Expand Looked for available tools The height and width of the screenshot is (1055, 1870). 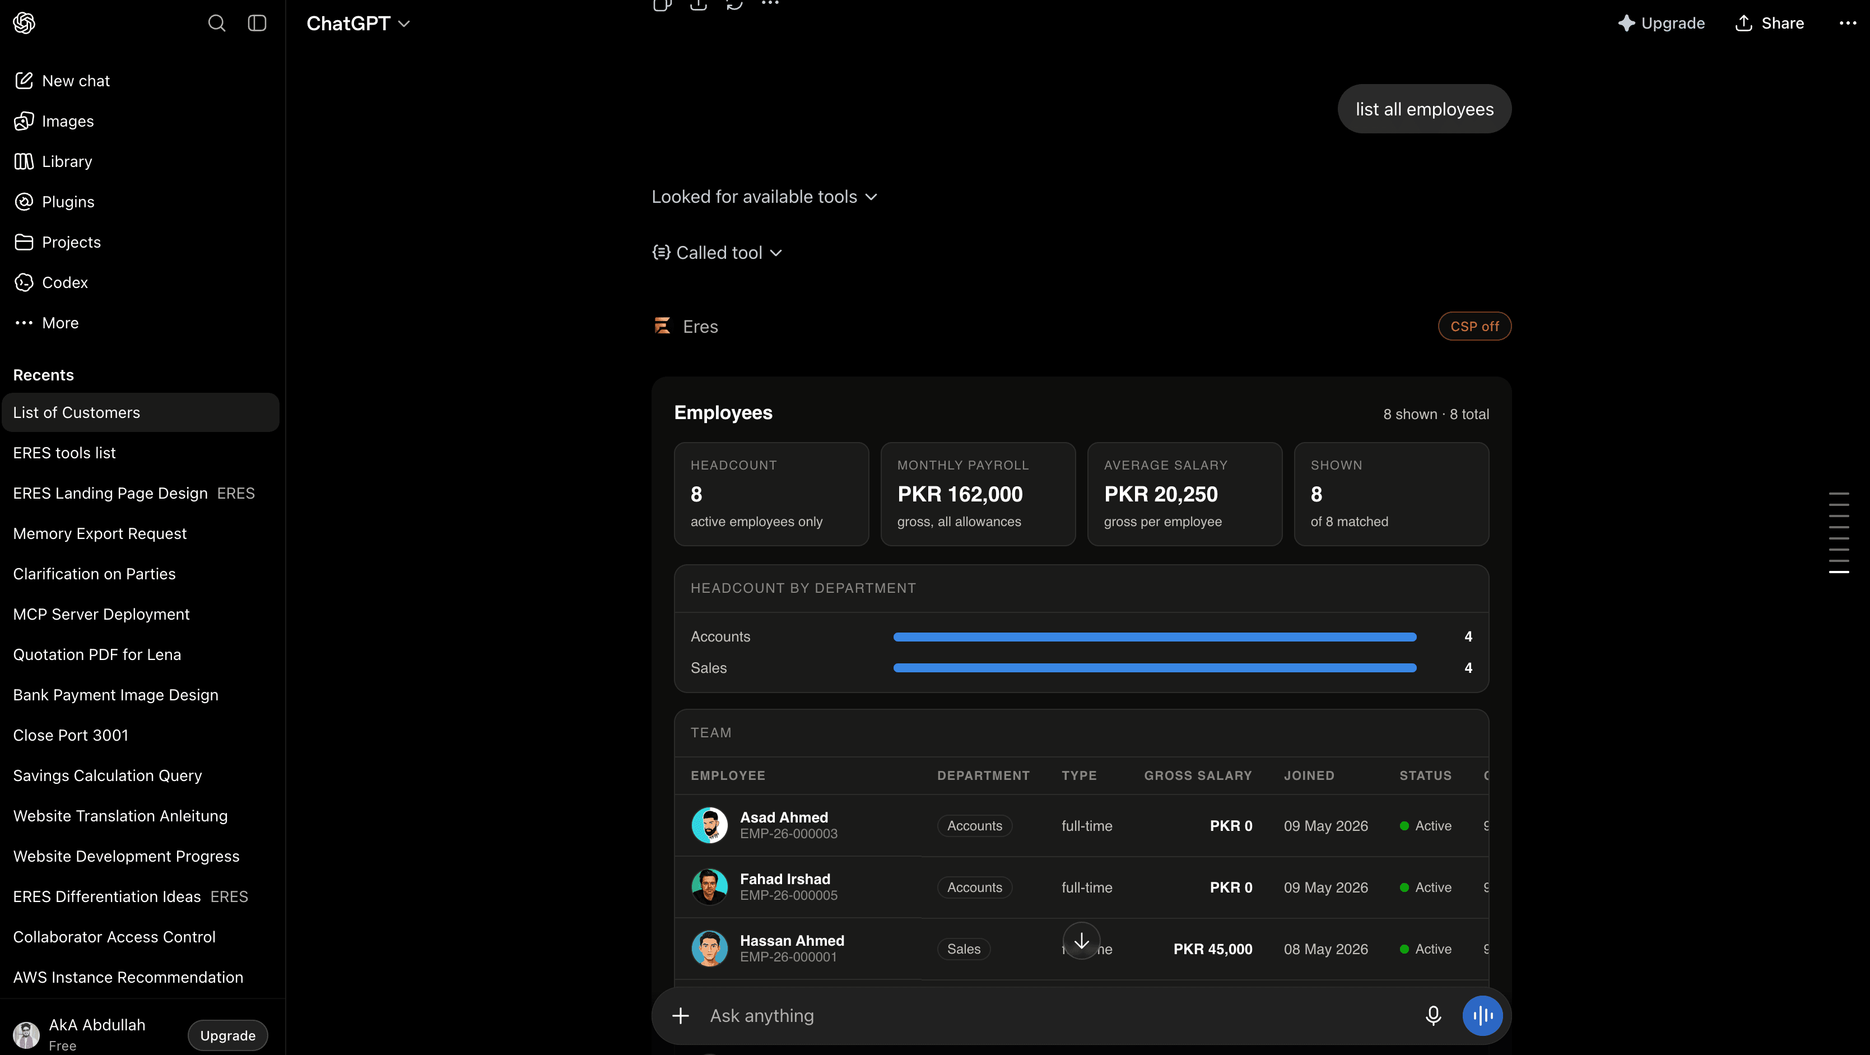point(764,197)
